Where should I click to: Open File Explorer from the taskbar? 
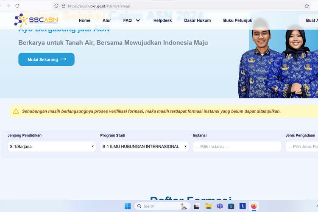pos(208,206)
